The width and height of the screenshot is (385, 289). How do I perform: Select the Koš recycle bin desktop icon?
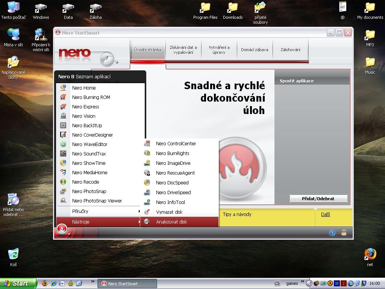click(13, 257)
